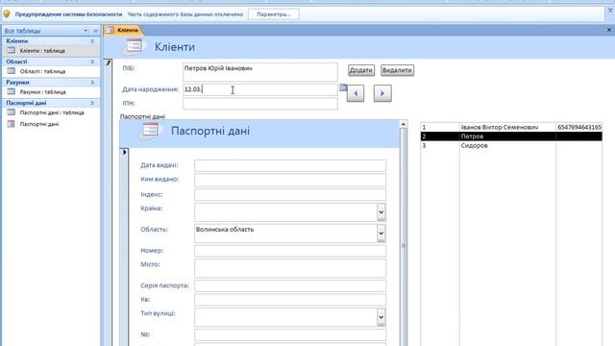This screenshot has height=346, width=615.
Task: Click the subform record selector arrow
Action: pos(124,152)
